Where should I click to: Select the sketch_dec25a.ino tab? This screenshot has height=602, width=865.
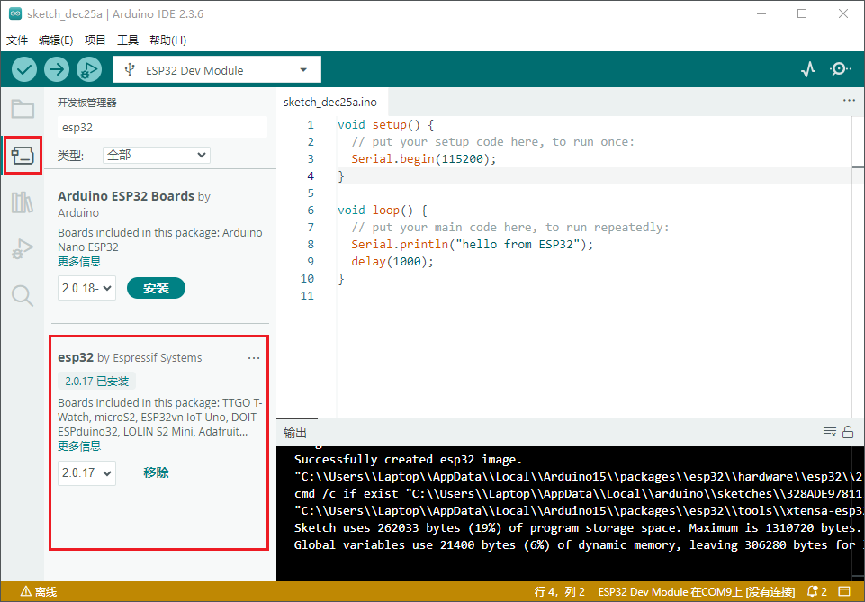pyautogui.click(x=329, y=102)
